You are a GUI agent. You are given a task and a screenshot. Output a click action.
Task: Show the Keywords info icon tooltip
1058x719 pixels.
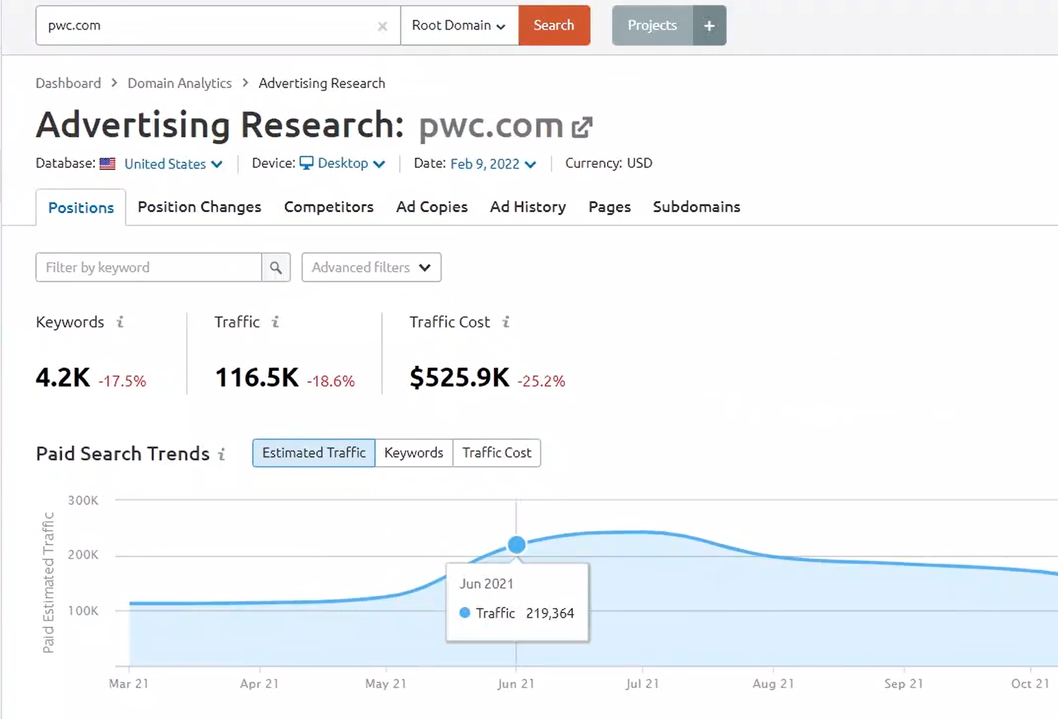click(x=121, y=321)
